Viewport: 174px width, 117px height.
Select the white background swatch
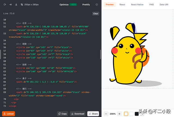[x=131, y=114]
